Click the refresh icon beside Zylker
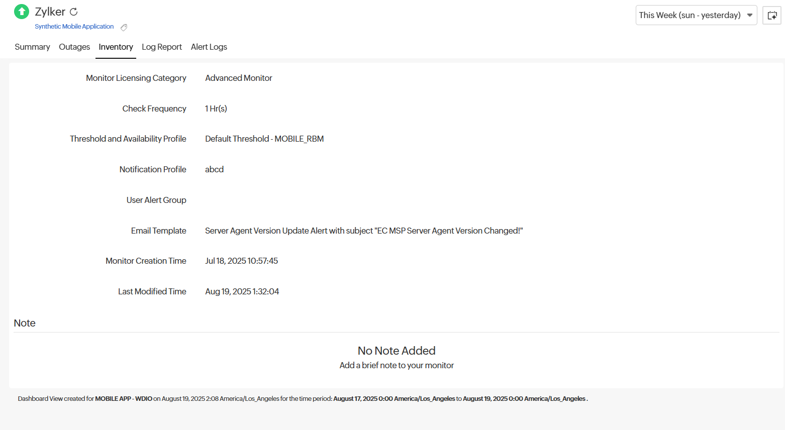The width and height of the screenshot is (785, 430). [x=74, y=12]
